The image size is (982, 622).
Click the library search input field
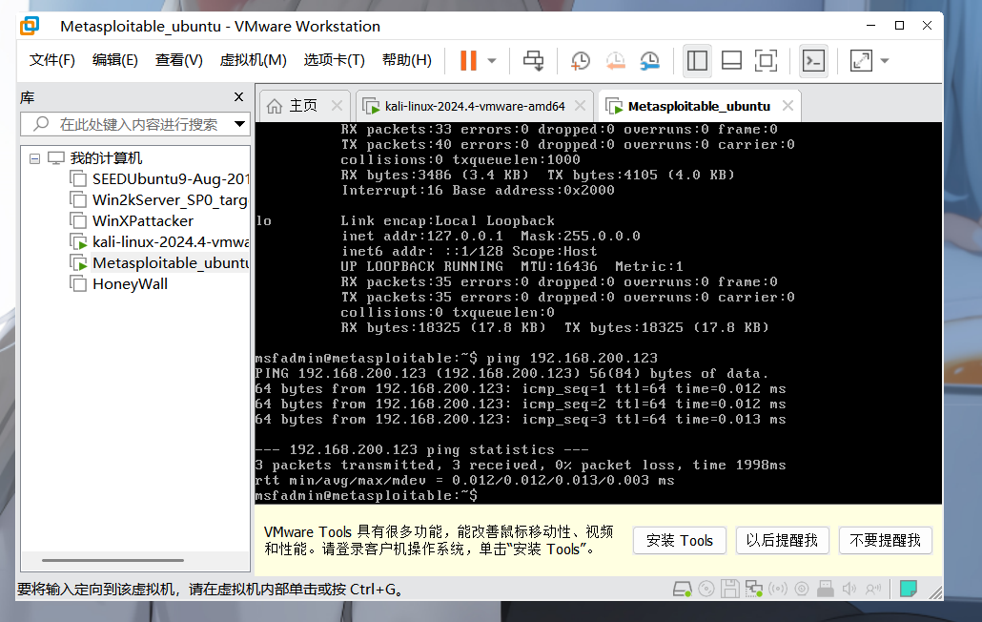pyautogui.click(x=134, y=124)
